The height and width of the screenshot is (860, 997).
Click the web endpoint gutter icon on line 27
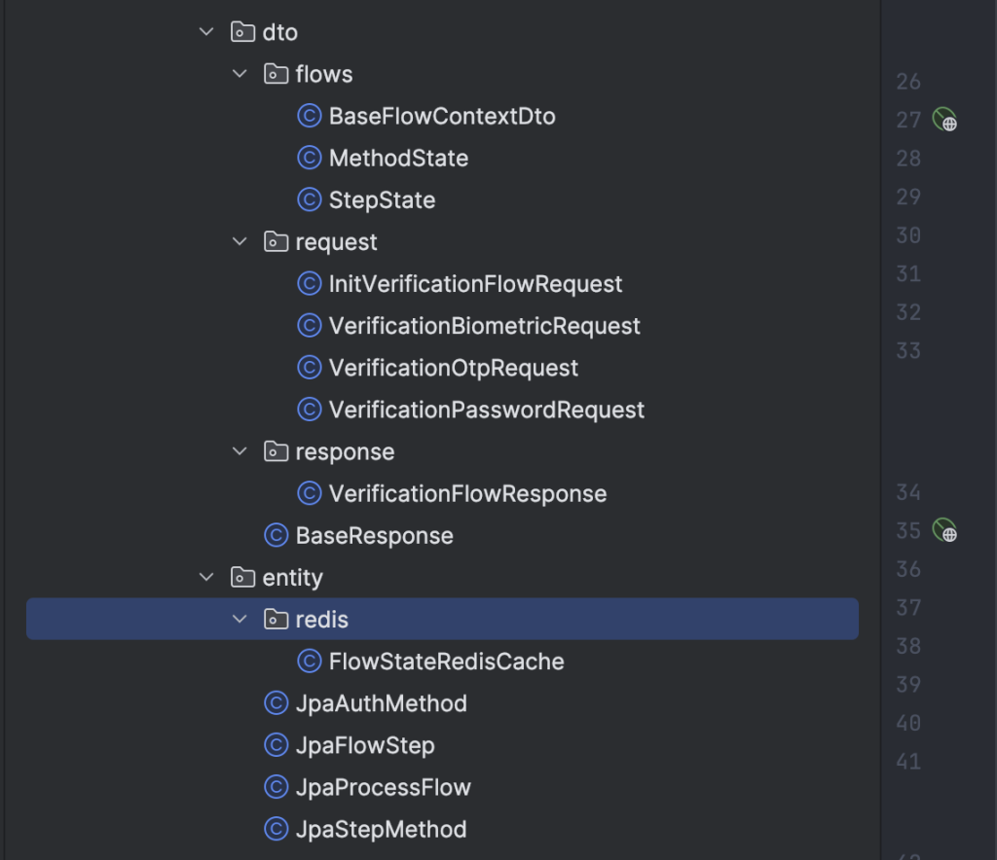(x=944, y=120)
